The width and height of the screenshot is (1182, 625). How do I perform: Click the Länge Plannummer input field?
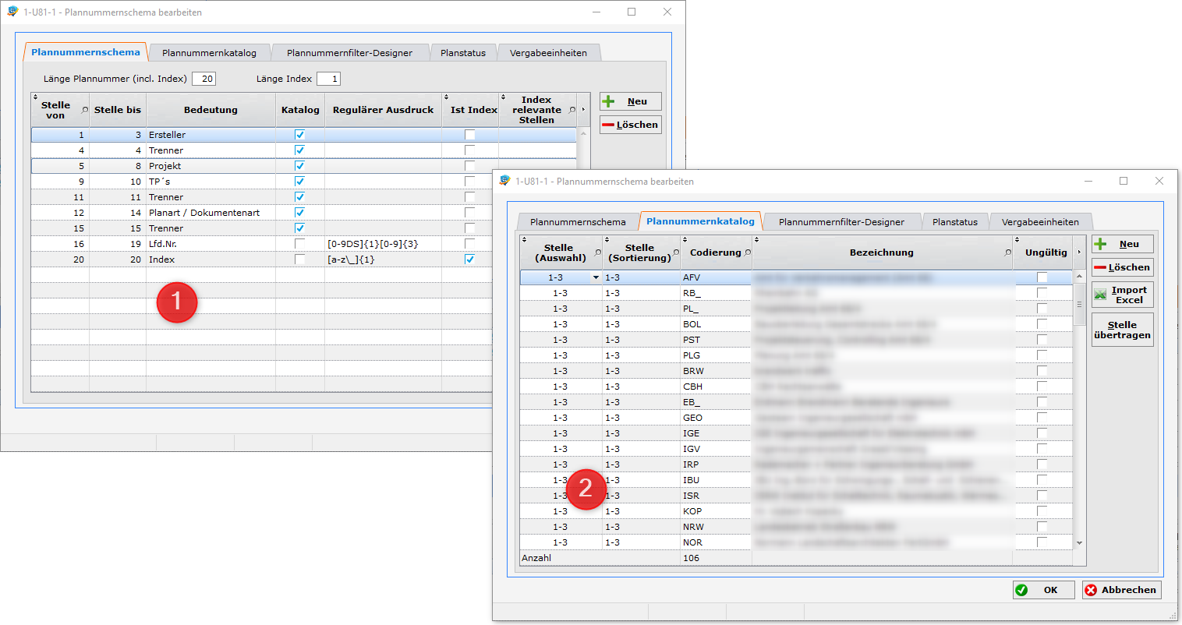[x=204, y=79]
